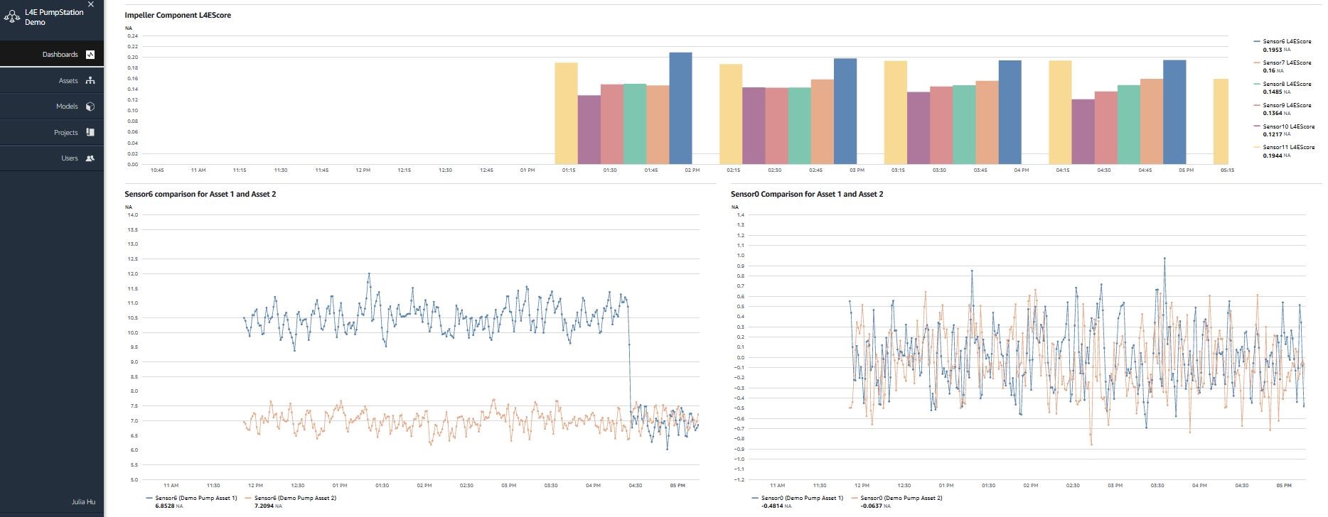Click the Users people icon in sidebar

[90, 158]
